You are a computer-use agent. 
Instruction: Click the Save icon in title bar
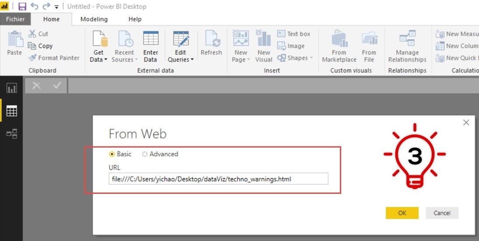pyautogui.click(x=22, y=7)
